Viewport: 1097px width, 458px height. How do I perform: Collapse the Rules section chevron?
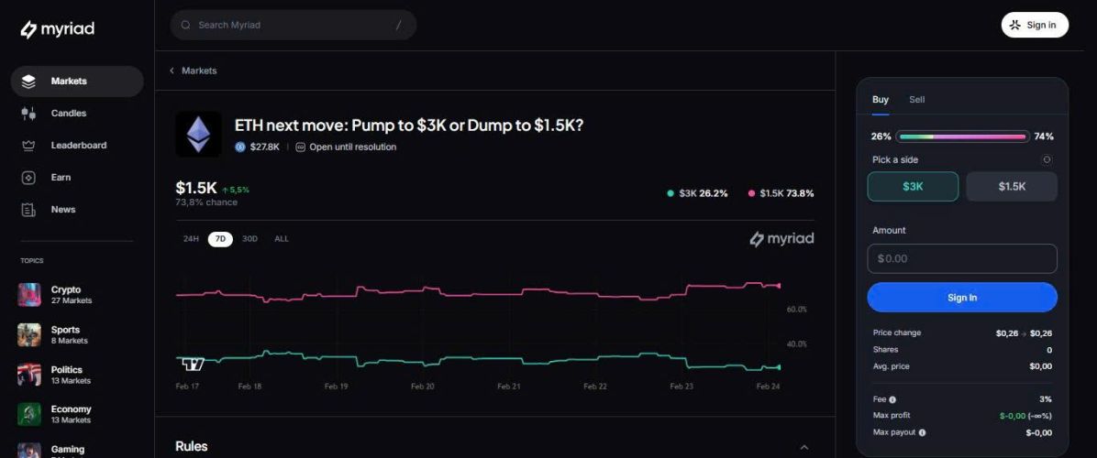point(804,447)
